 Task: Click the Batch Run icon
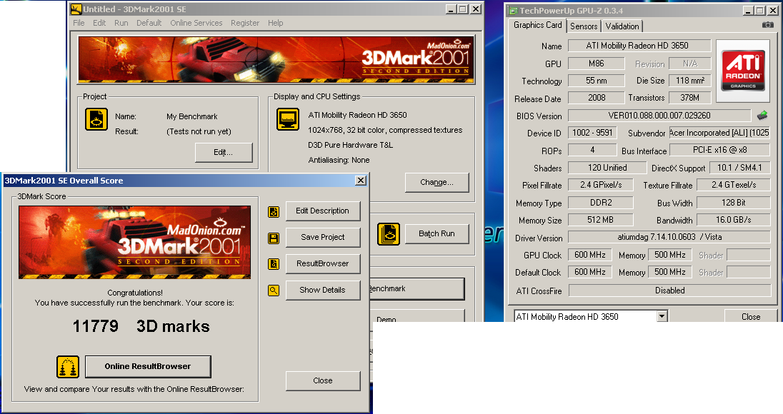click(x=389, y=234)
